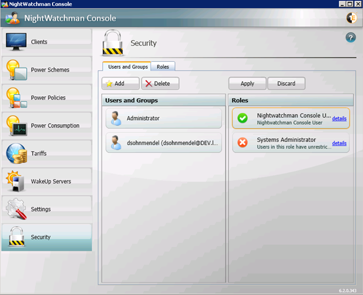Switch to the Roles tab

(163, 67)
